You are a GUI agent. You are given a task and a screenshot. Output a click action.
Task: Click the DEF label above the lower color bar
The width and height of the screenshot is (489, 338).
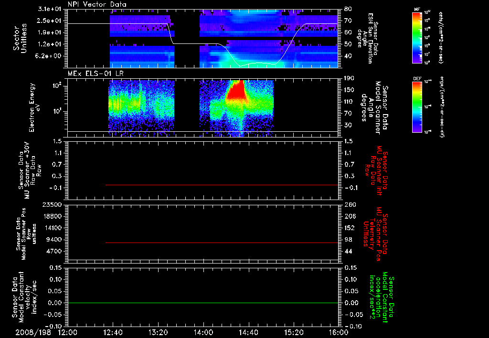[417, 79]
